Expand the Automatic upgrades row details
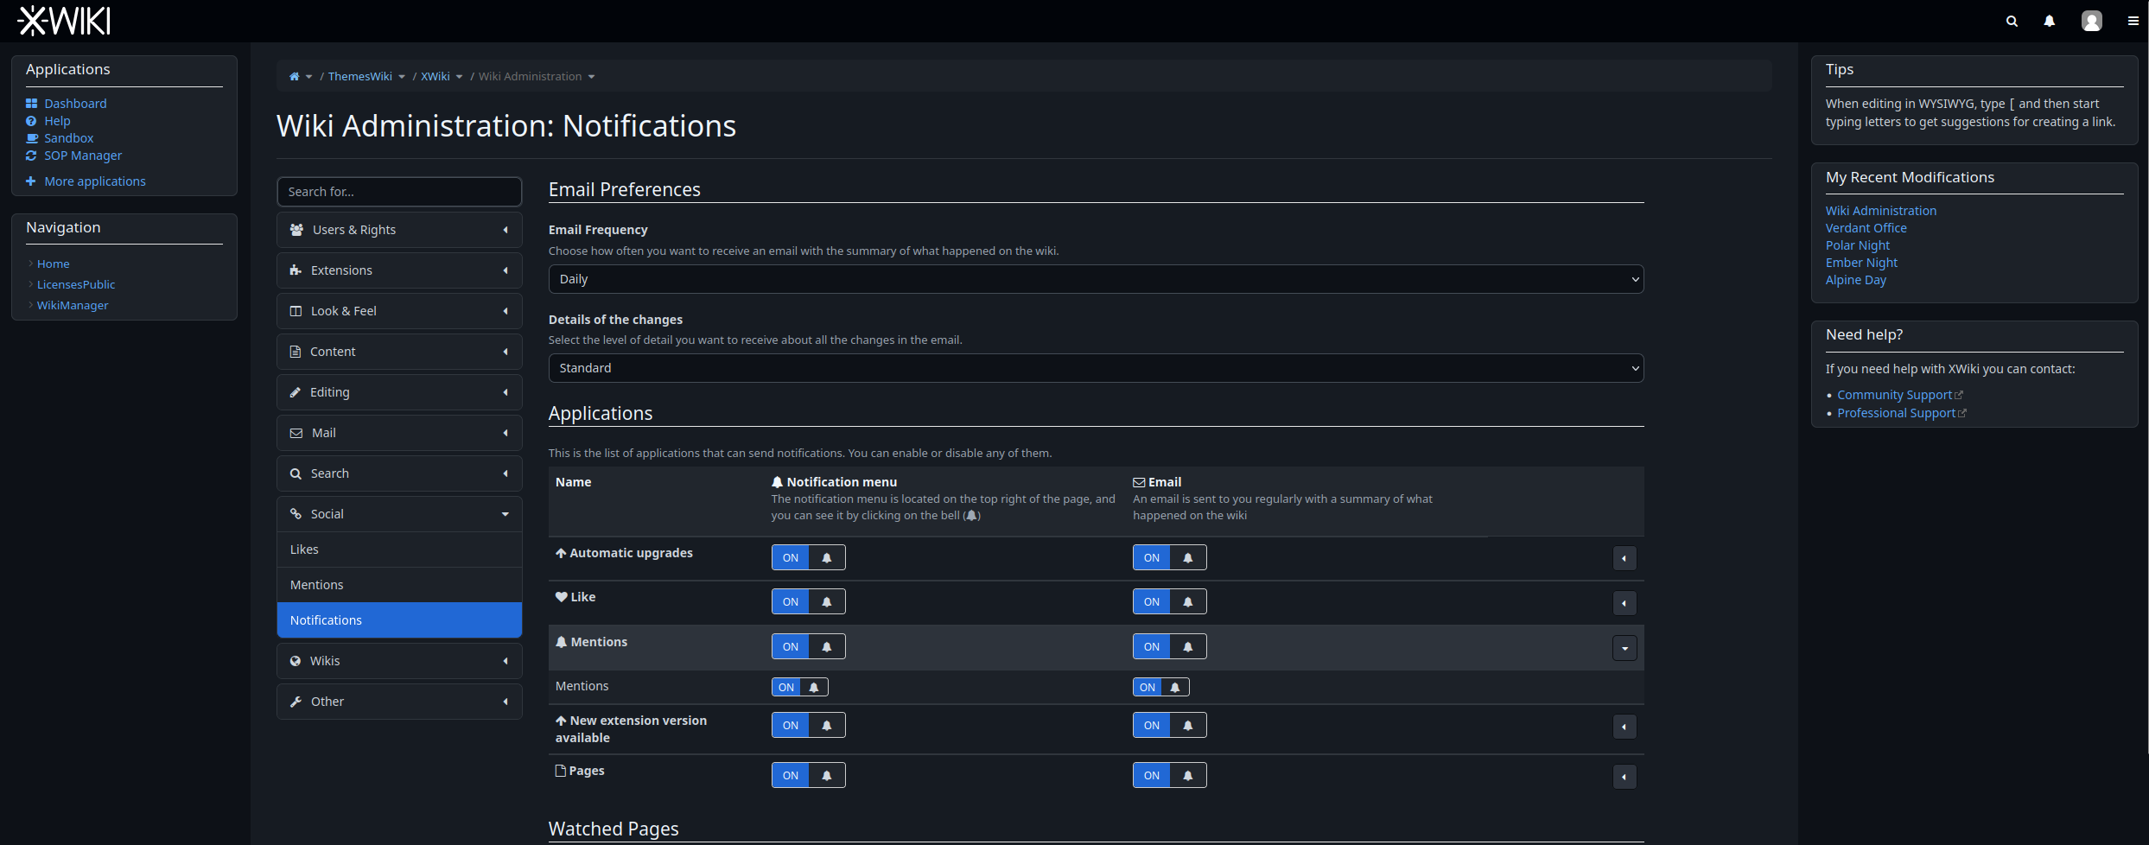The width and height of the screenshot is (2149, 845). click(1624, 558)
